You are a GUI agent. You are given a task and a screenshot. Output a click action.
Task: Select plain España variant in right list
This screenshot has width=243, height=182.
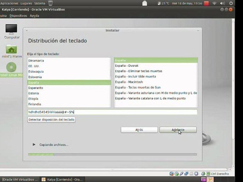[x=156, y=60]
